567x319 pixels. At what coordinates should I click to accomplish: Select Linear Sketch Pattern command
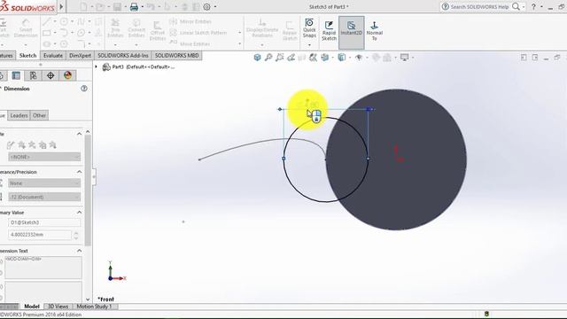[198, 33]
